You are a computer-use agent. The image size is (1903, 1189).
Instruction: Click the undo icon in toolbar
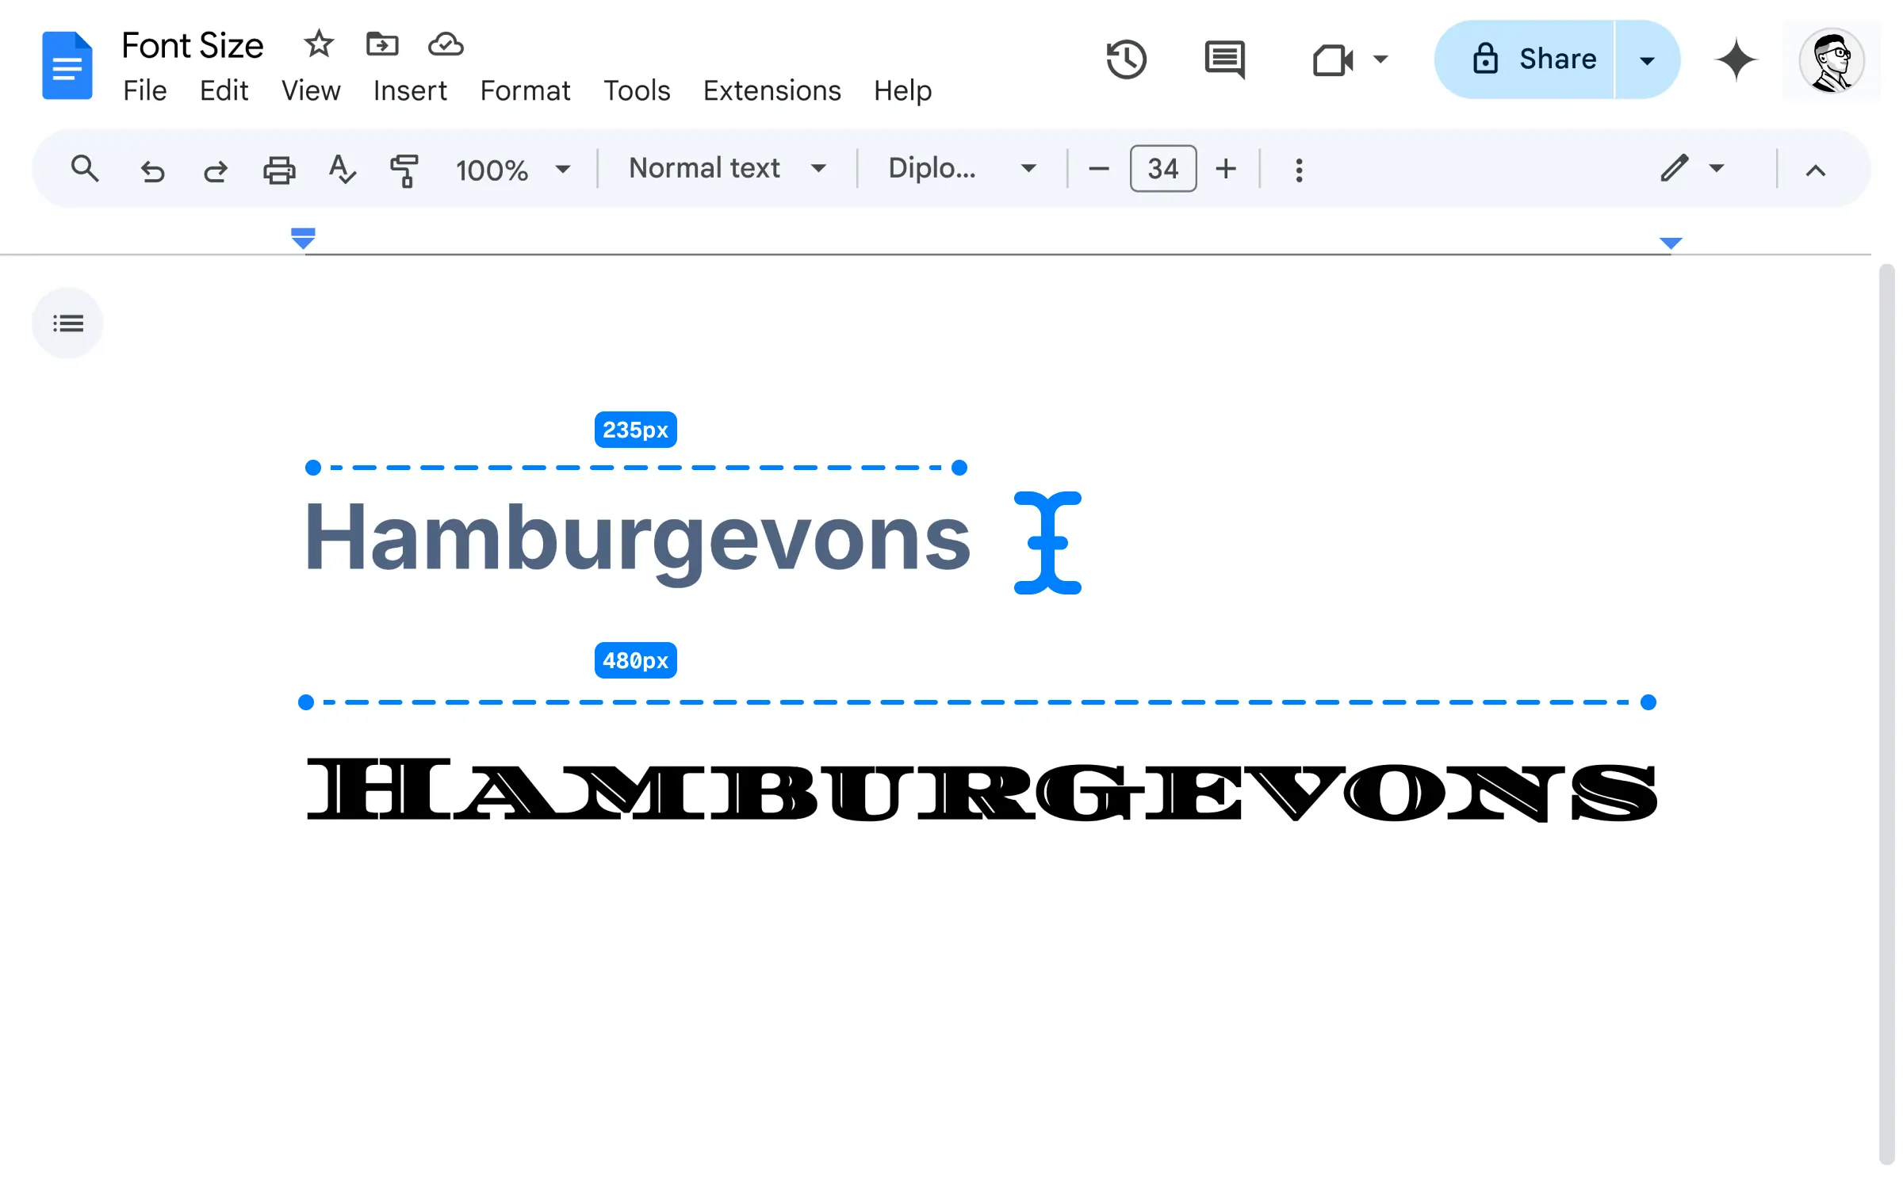coord(151,169)
